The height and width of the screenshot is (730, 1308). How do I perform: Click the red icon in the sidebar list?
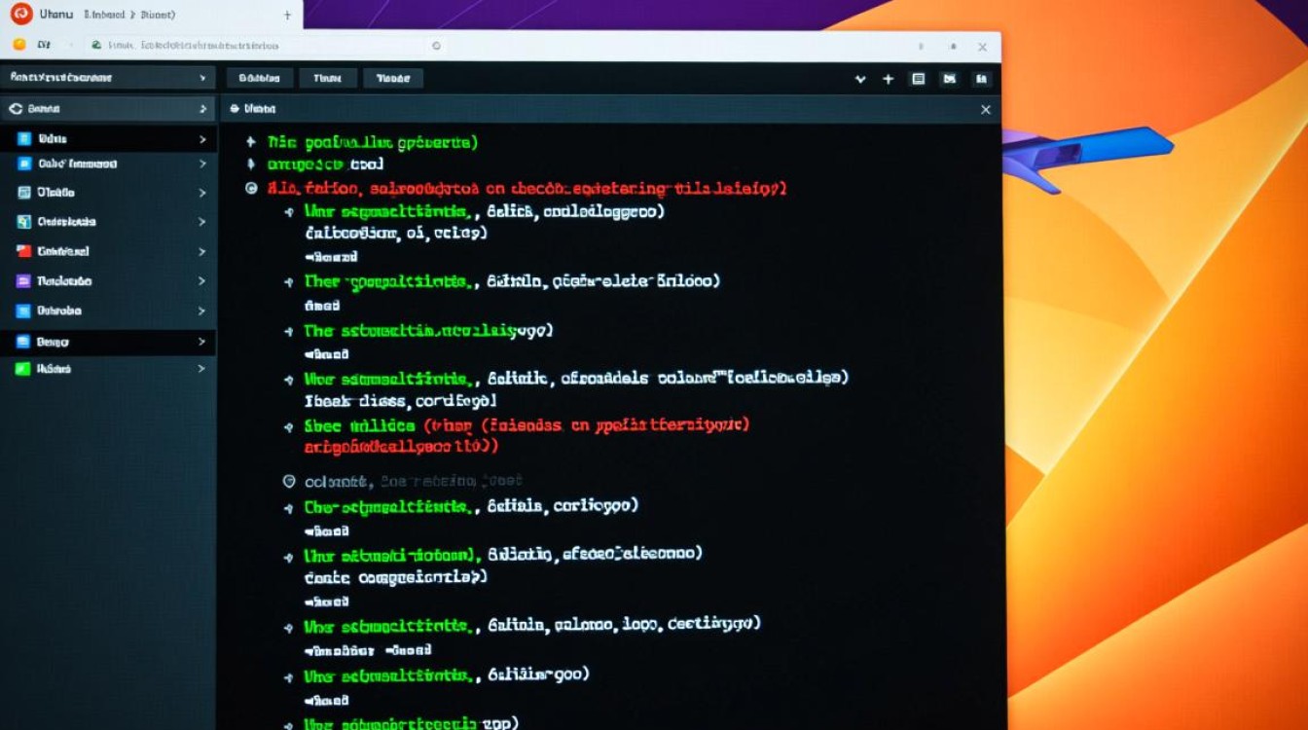tap(24, 251)
